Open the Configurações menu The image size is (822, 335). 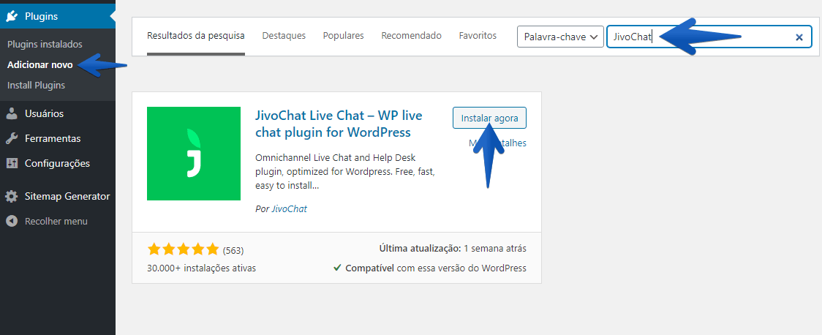pyautogui.click(x=58, y=163)
